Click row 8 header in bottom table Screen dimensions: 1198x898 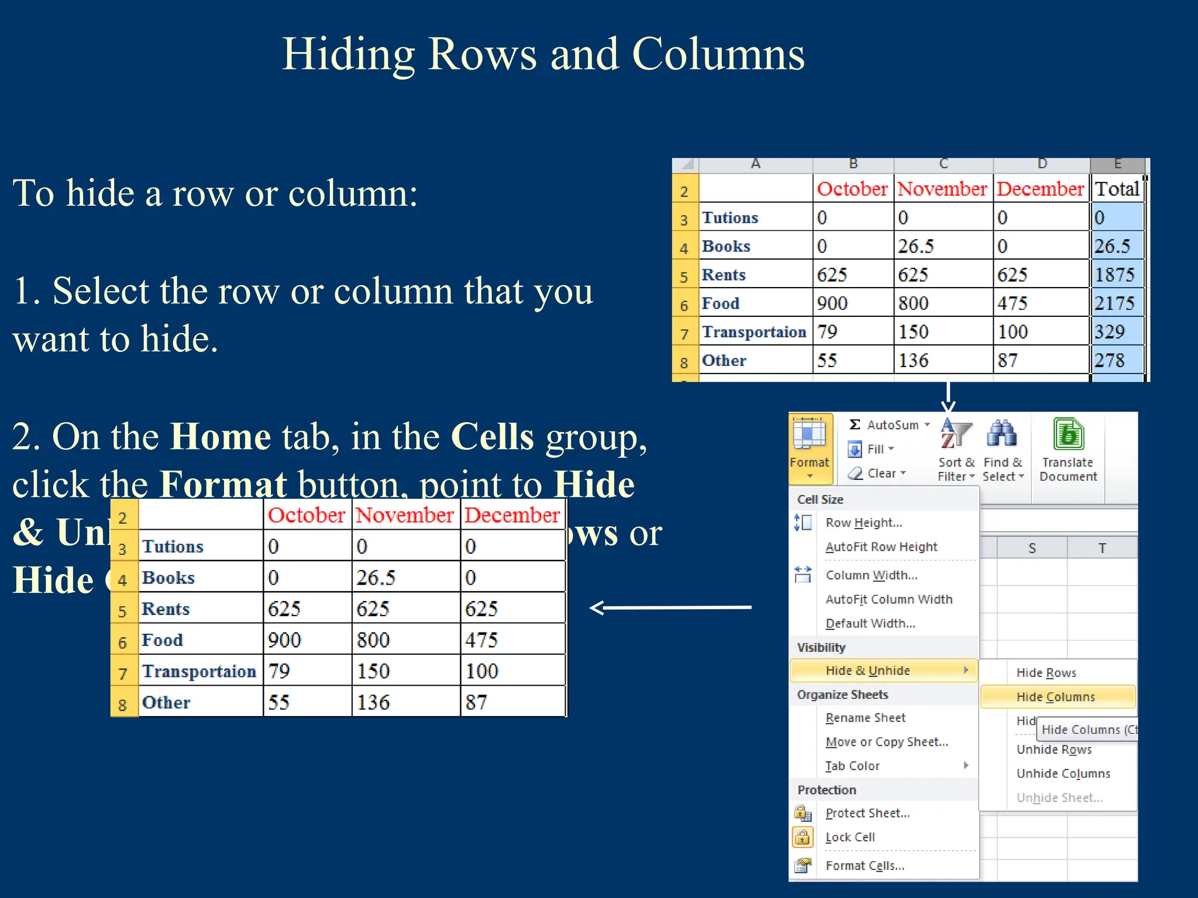click(123, 702)
